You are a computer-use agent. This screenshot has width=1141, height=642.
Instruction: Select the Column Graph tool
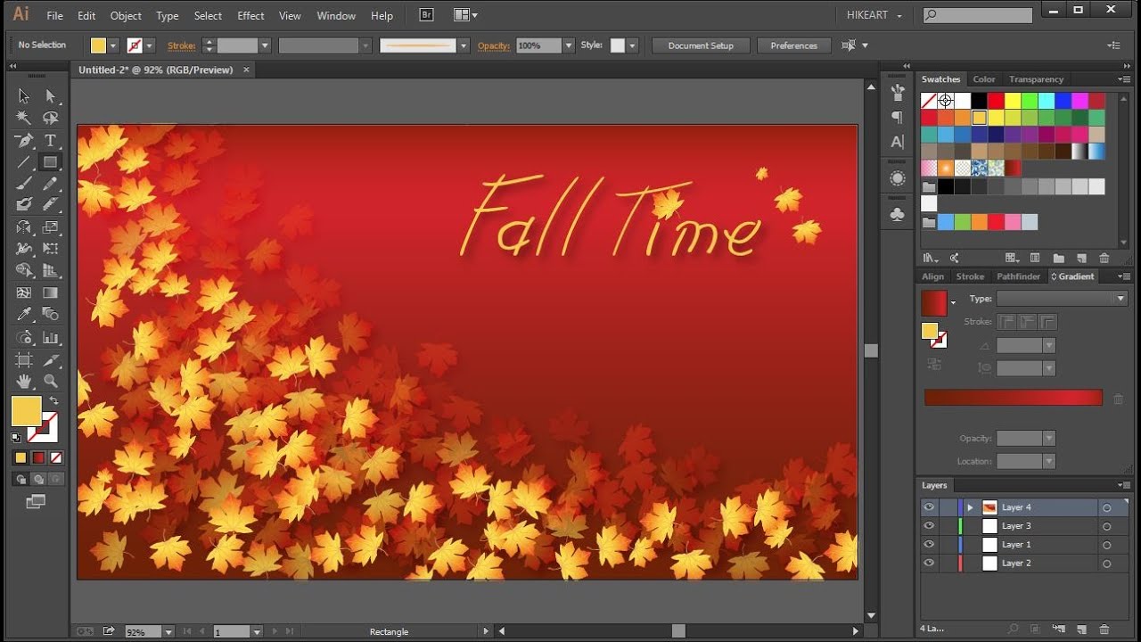click(x=51, y=337)
